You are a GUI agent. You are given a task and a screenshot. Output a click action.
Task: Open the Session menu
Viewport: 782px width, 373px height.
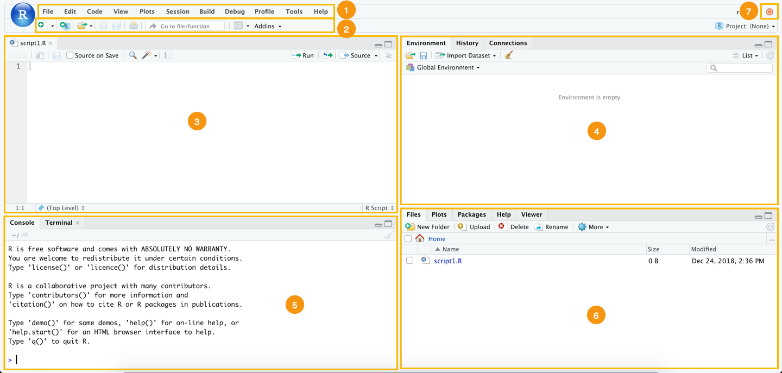pyautogui.click(x=177, y=11)
